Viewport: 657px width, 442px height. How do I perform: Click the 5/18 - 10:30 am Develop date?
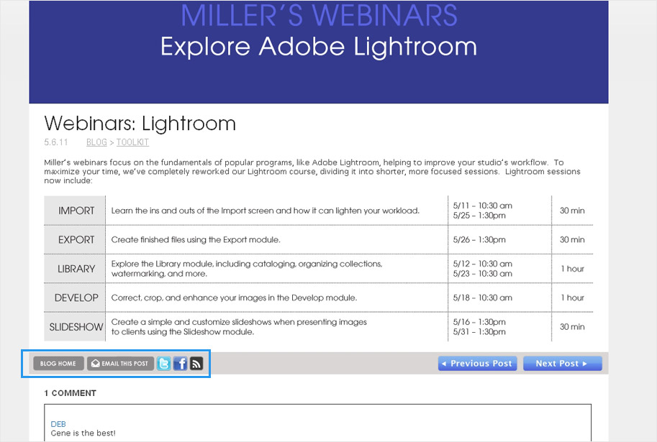coord(483,298)
